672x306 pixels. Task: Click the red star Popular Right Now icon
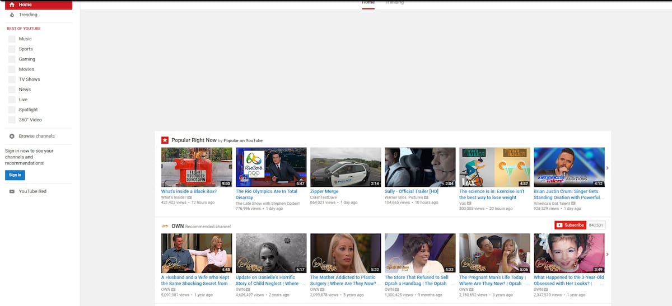click(165, 140)
